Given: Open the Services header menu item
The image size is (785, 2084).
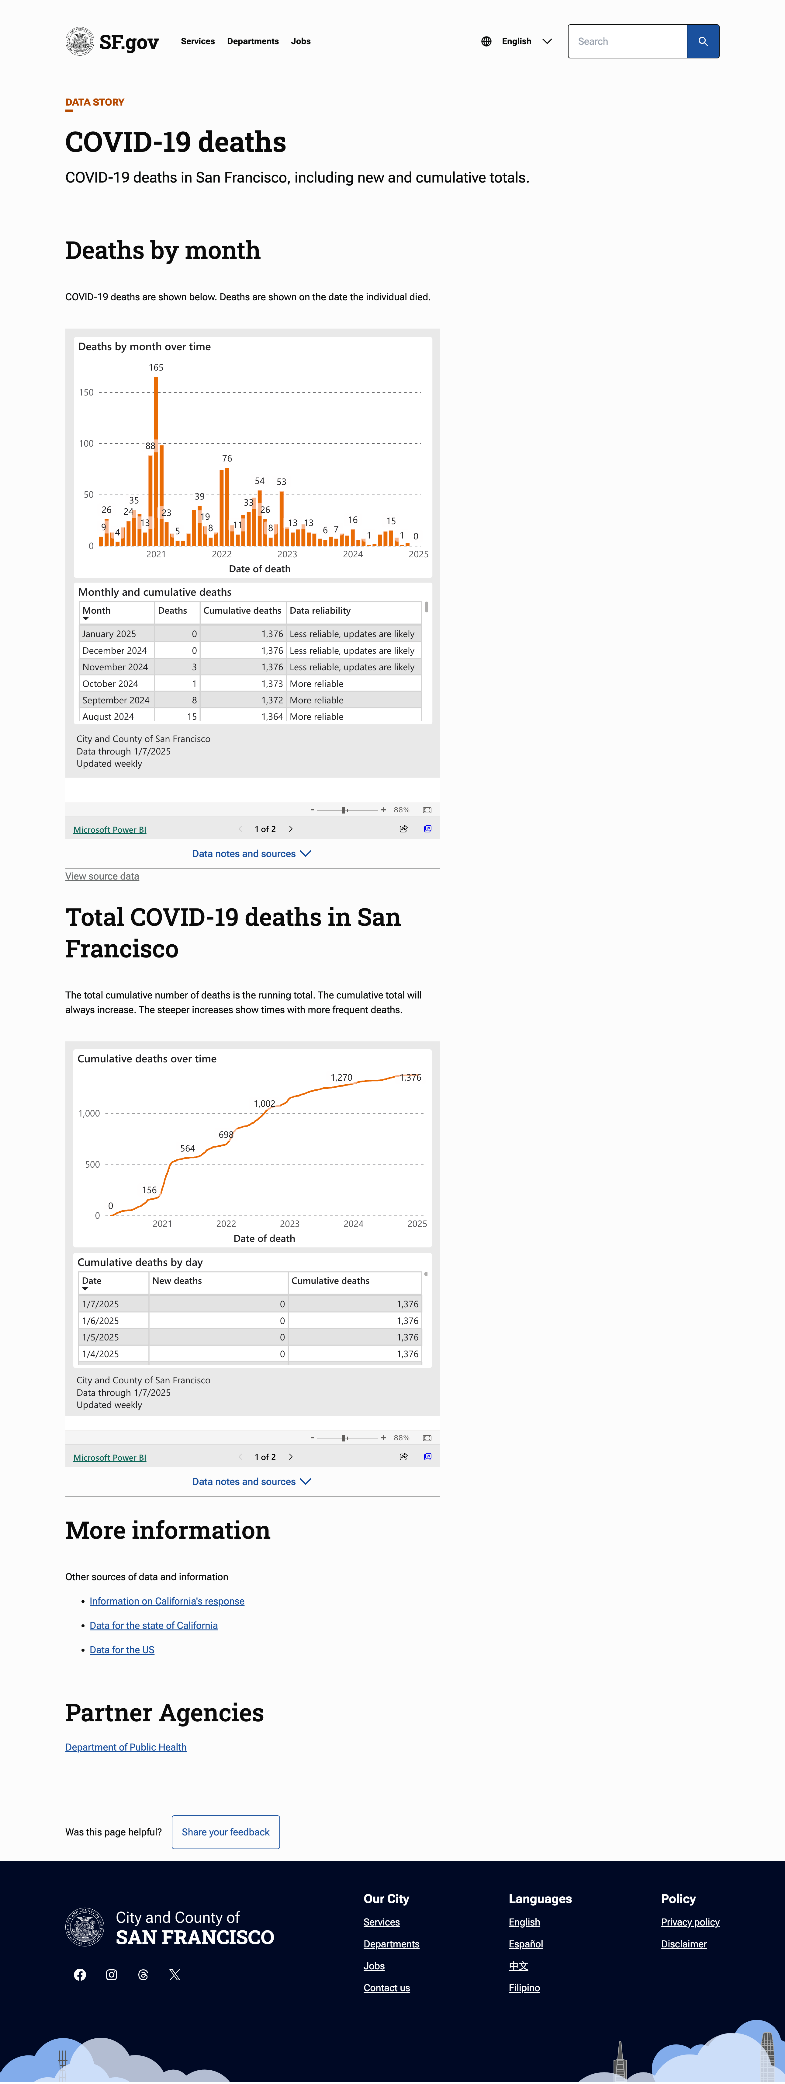Looking at the screenshot, I should 197,41.
